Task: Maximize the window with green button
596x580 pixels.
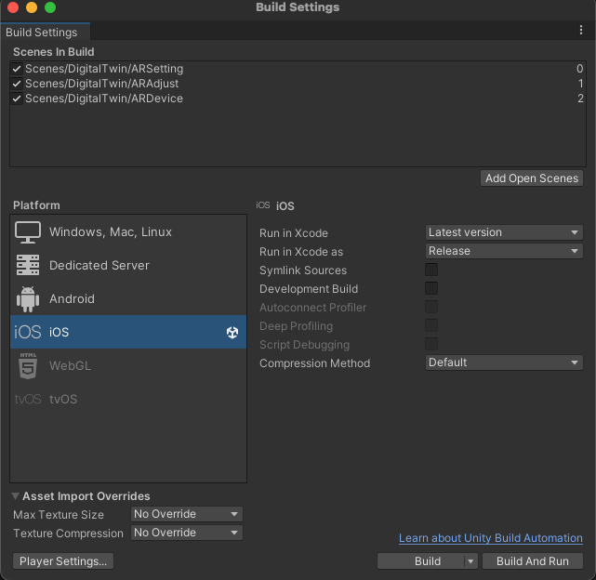Action: coord(50,7)
